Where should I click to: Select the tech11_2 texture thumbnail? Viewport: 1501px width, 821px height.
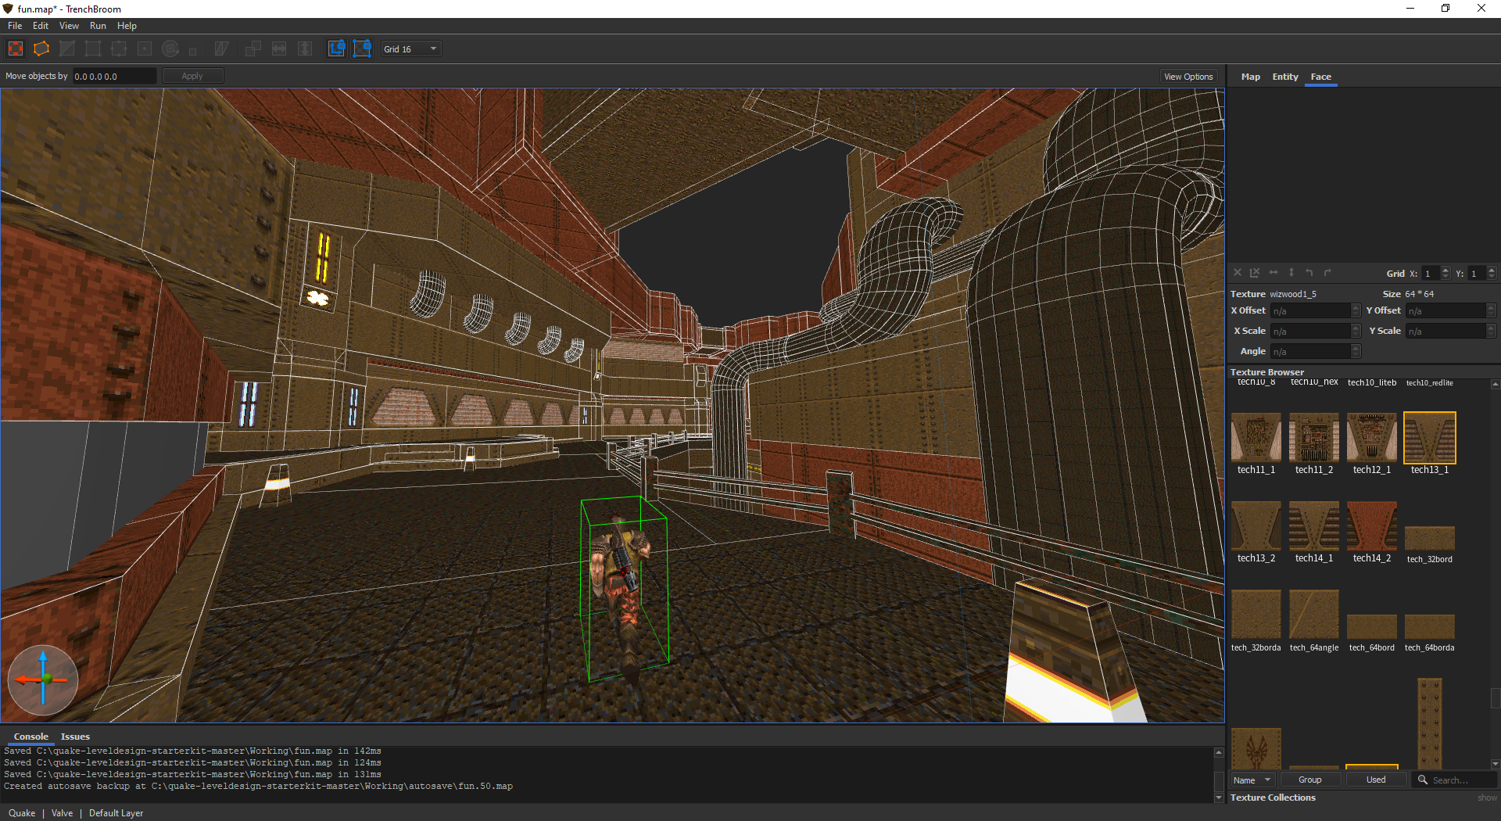[1314, 437]
